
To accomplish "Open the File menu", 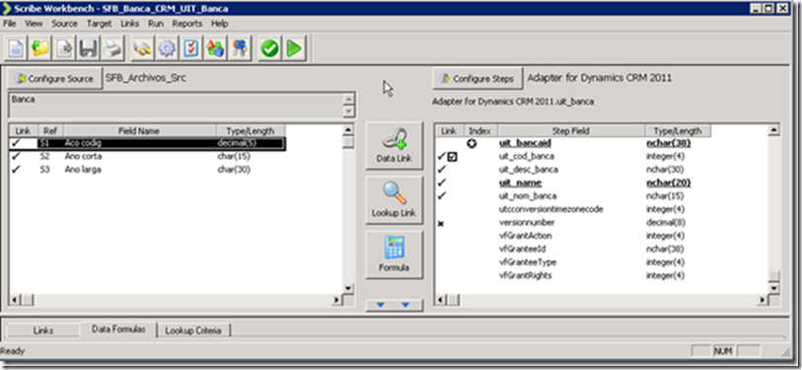I will click(x=10, y=24).
